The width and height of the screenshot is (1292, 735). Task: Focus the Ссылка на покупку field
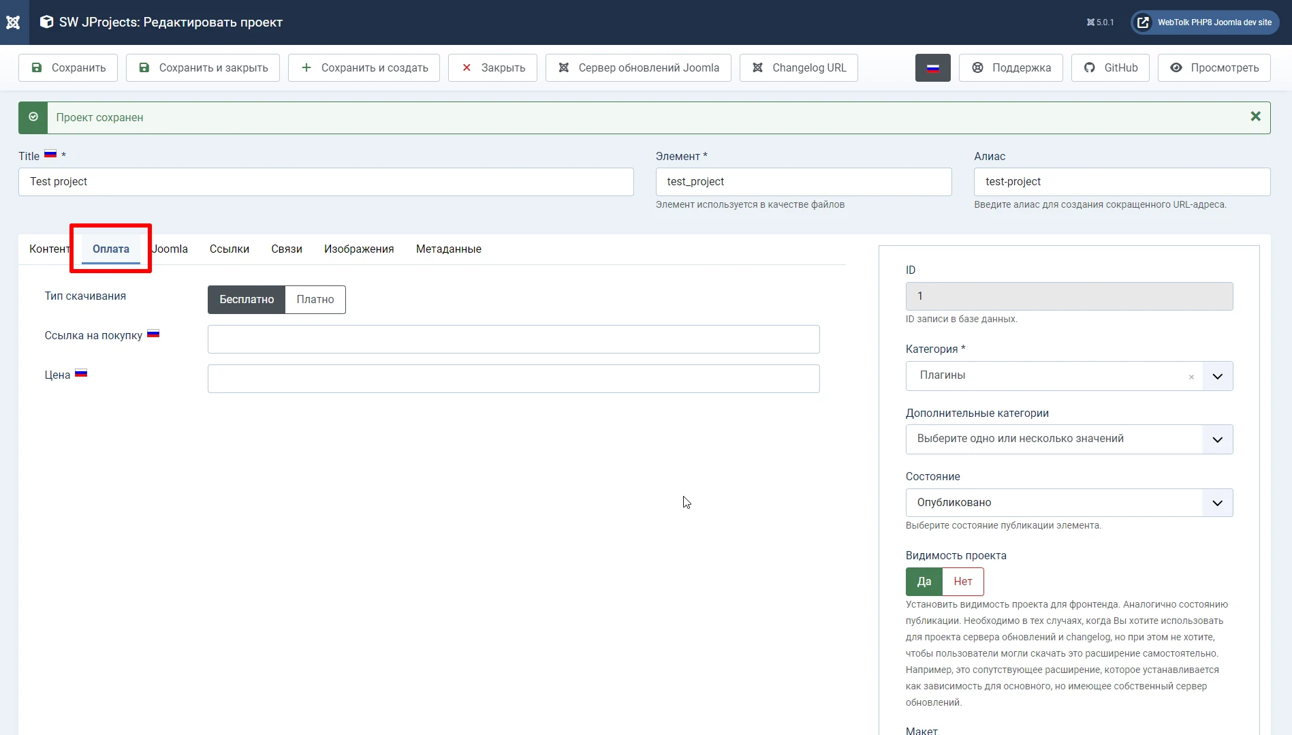click(514, 339)
